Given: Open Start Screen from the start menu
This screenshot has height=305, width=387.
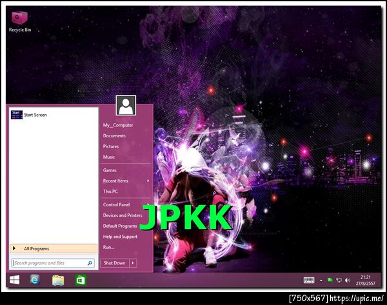Looking at the screenshot, I should pyautogui.click(x=54, y=115).
